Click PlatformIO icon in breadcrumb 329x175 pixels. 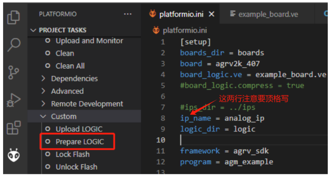[x=156, y=31]
